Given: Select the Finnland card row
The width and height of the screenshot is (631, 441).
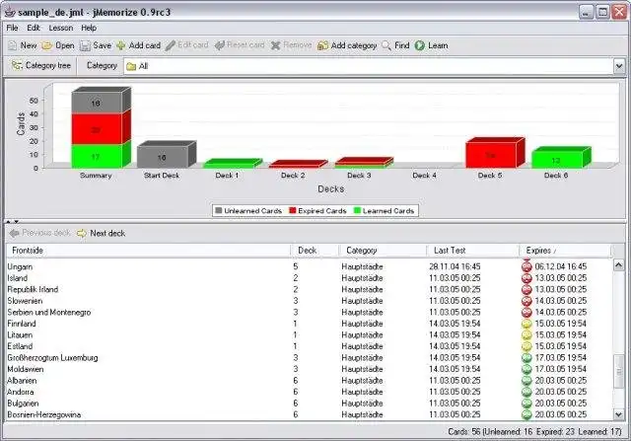Looking at the screenshot, I should (309, 324).
